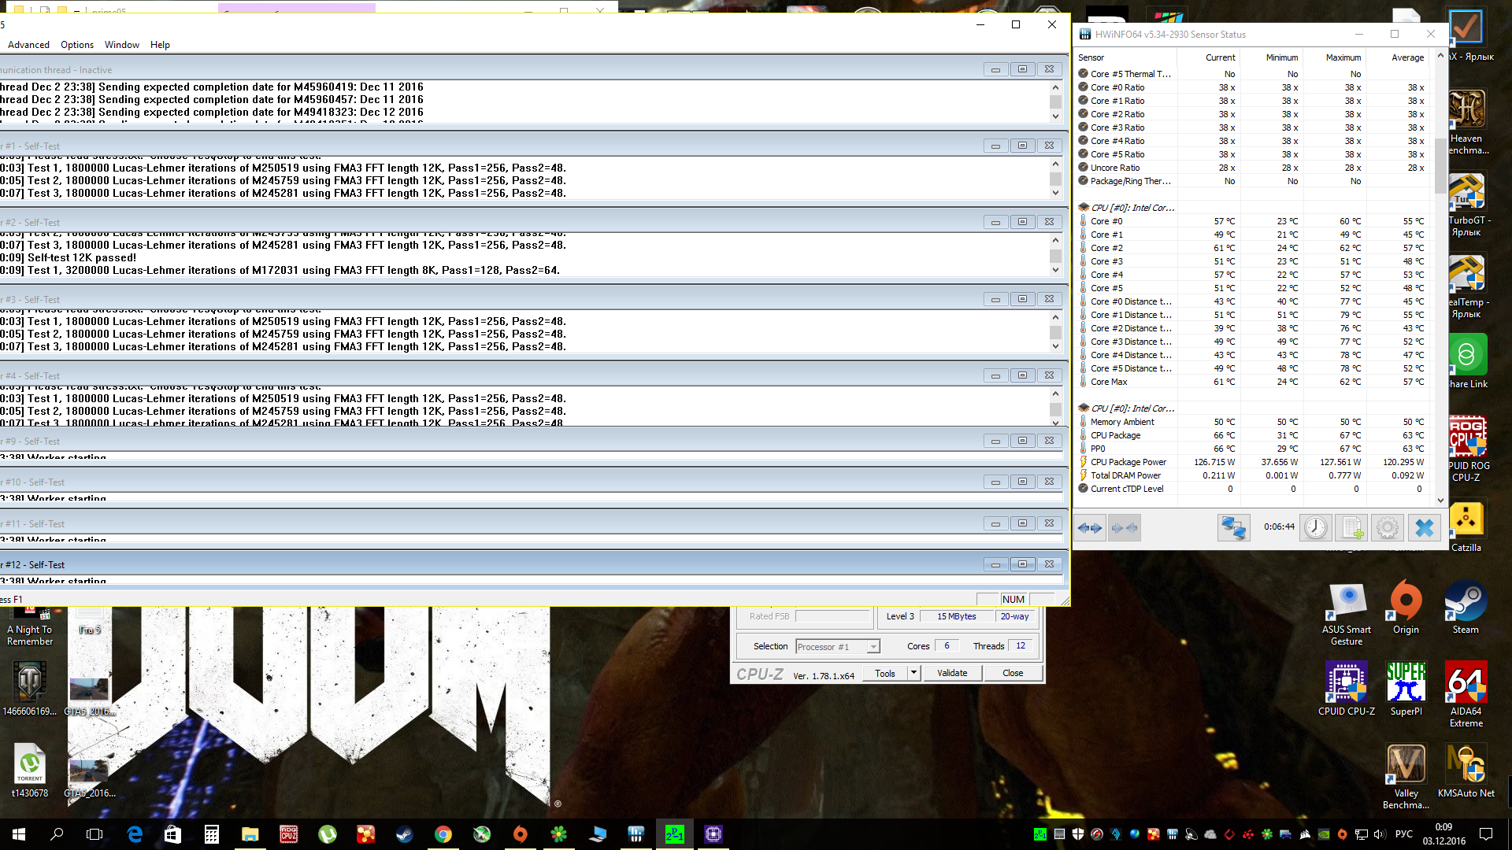1512x850 pixels.
Task: Reset the HWiNFO clock timer
Action: [1315, 527]
